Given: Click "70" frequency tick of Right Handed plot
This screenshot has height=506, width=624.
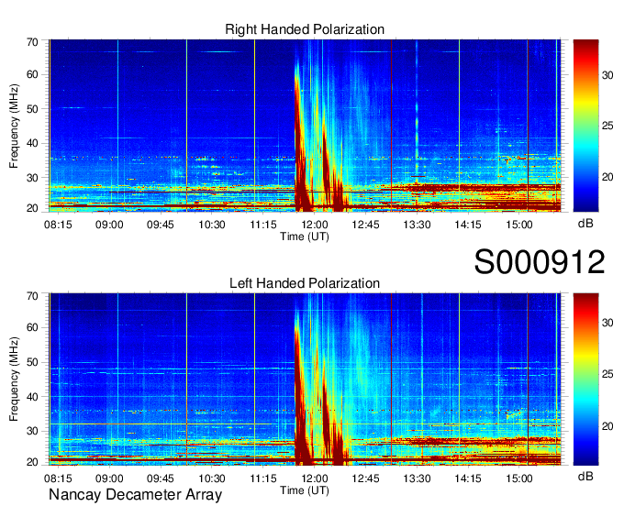Looking at the screenshot, I should 32,42.
